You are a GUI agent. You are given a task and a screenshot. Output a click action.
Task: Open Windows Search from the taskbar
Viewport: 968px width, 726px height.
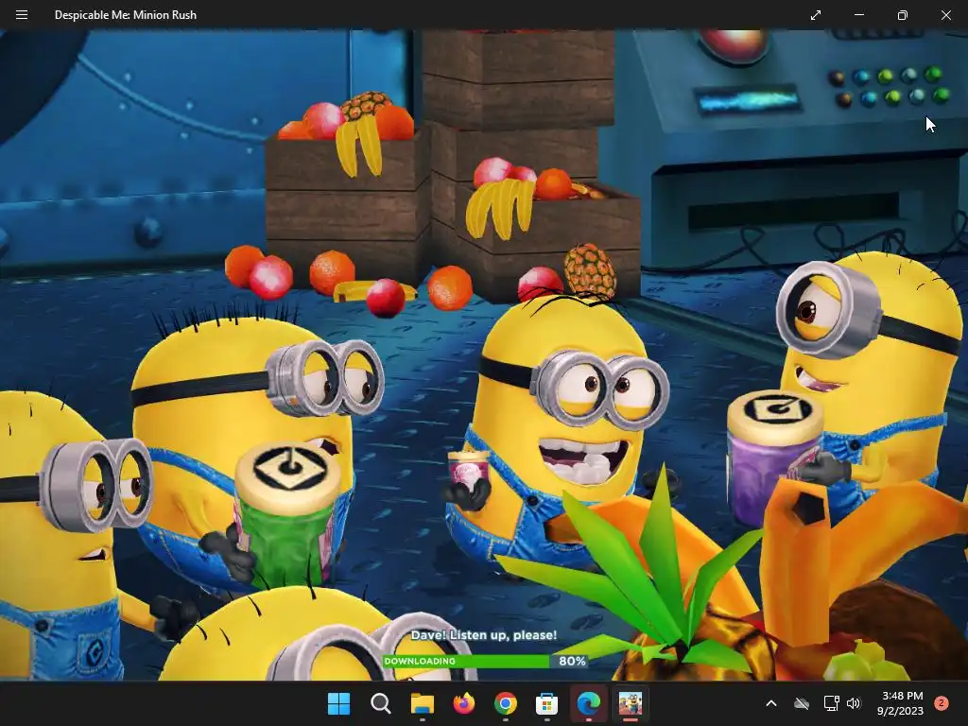pos(380,703)
